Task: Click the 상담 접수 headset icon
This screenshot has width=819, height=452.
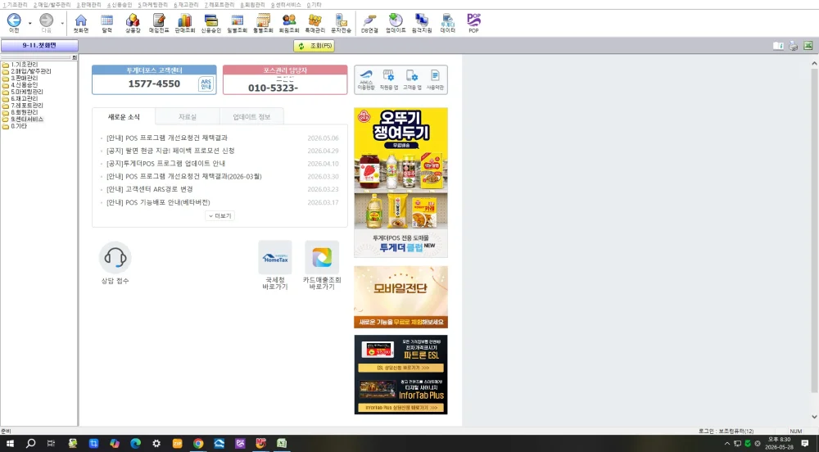Action: tap(115, 258)
